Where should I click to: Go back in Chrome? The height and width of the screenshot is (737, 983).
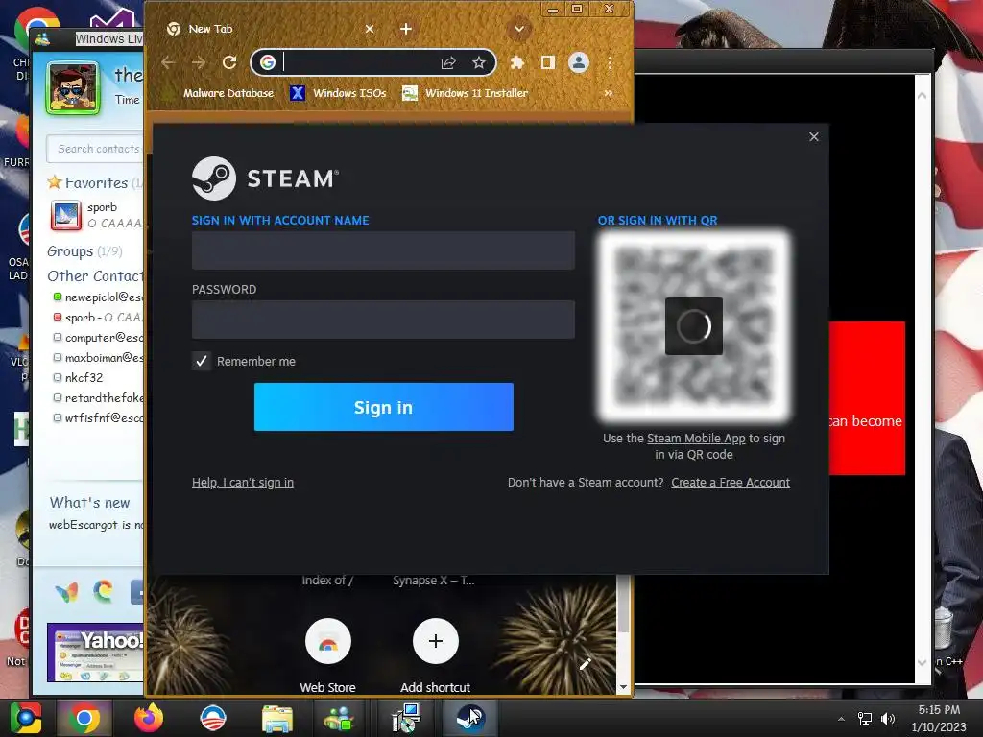click(168, 62)
